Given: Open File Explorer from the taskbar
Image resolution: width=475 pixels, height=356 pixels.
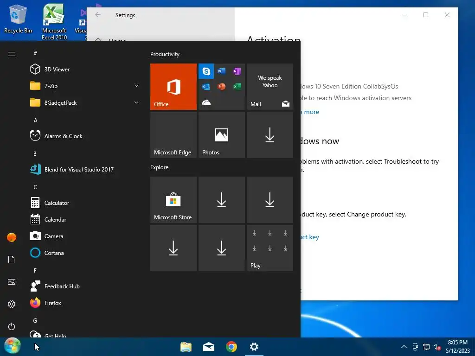Looking at the screenshot, I should click(x=186, y=347).
